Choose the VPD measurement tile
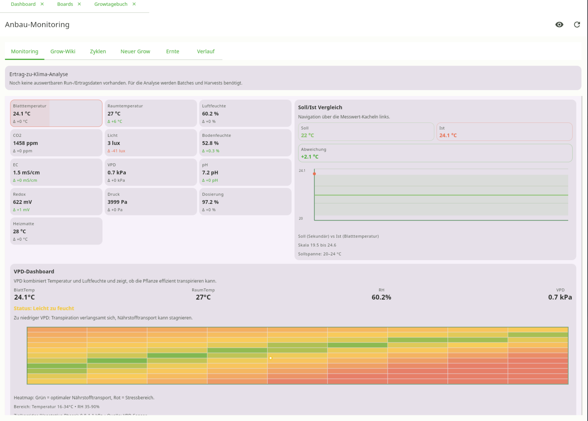The height and width of the screenshot is (421, 588). pyautogui.click(x=151, y=172)
